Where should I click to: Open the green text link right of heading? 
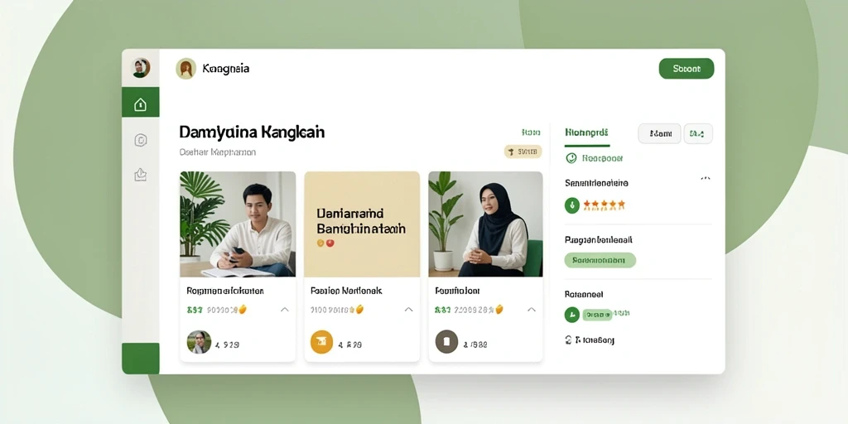[531, 132]
